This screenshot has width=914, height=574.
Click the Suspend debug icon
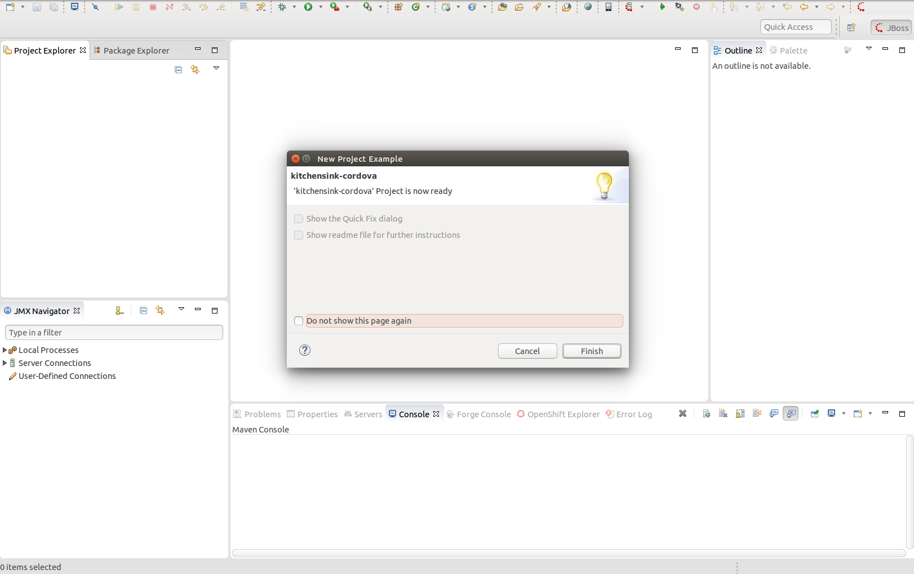point(136,7)
